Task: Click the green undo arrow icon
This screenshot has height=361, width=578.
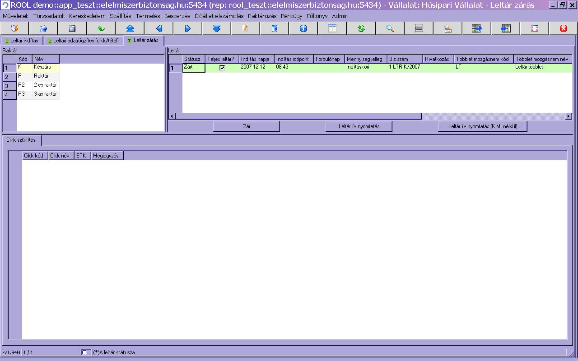Action: [101, 28]
